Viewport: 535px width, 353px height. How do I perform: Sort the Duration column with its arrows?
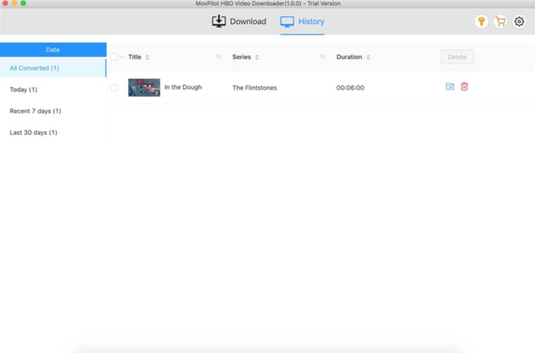coord(368,57)
